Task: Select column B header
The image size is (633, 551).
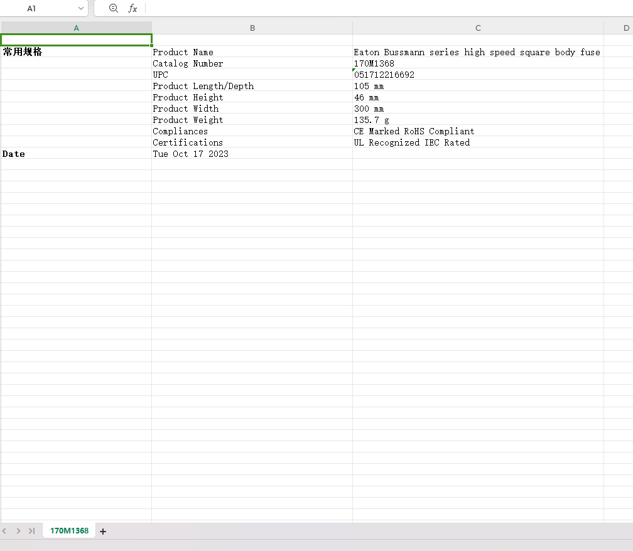Action: tap(252, 28)
